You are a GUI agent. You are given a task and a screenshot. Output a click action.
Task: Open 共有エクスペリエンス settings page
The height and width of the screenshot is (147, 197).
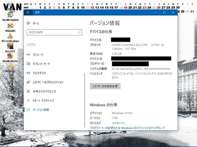(44, 91)
